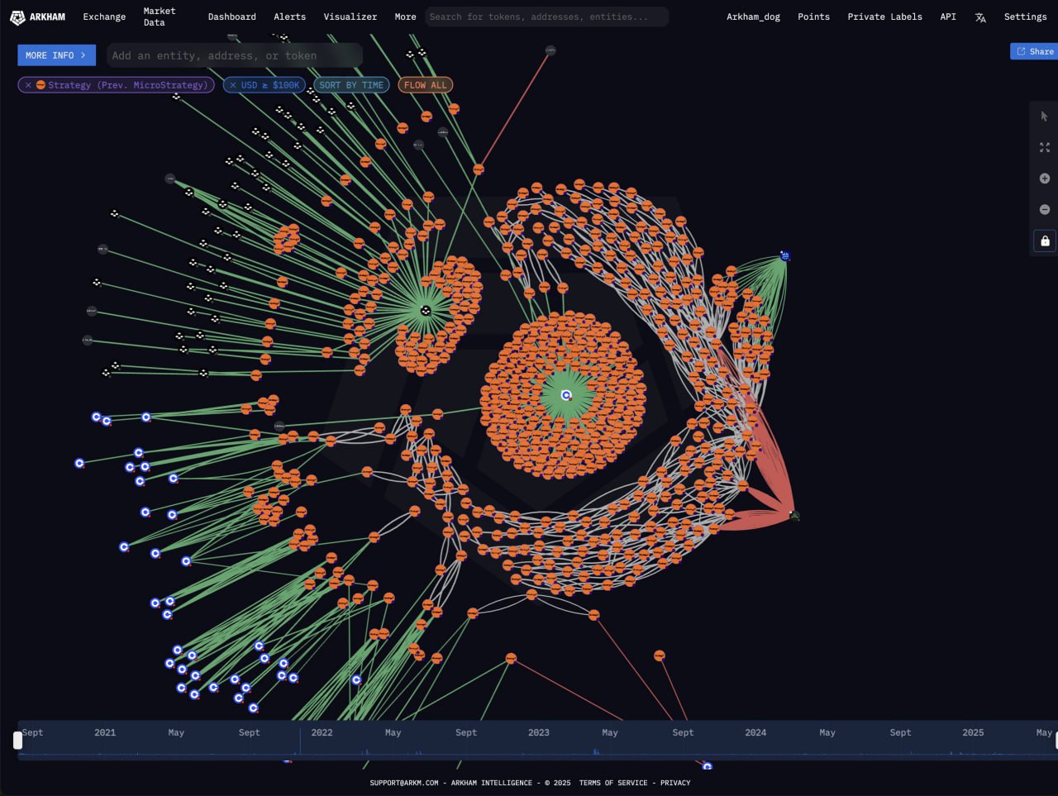This screenshot has width=1058, height=796.
Task: Open Private Labels
Action: (x=884, y=17)
